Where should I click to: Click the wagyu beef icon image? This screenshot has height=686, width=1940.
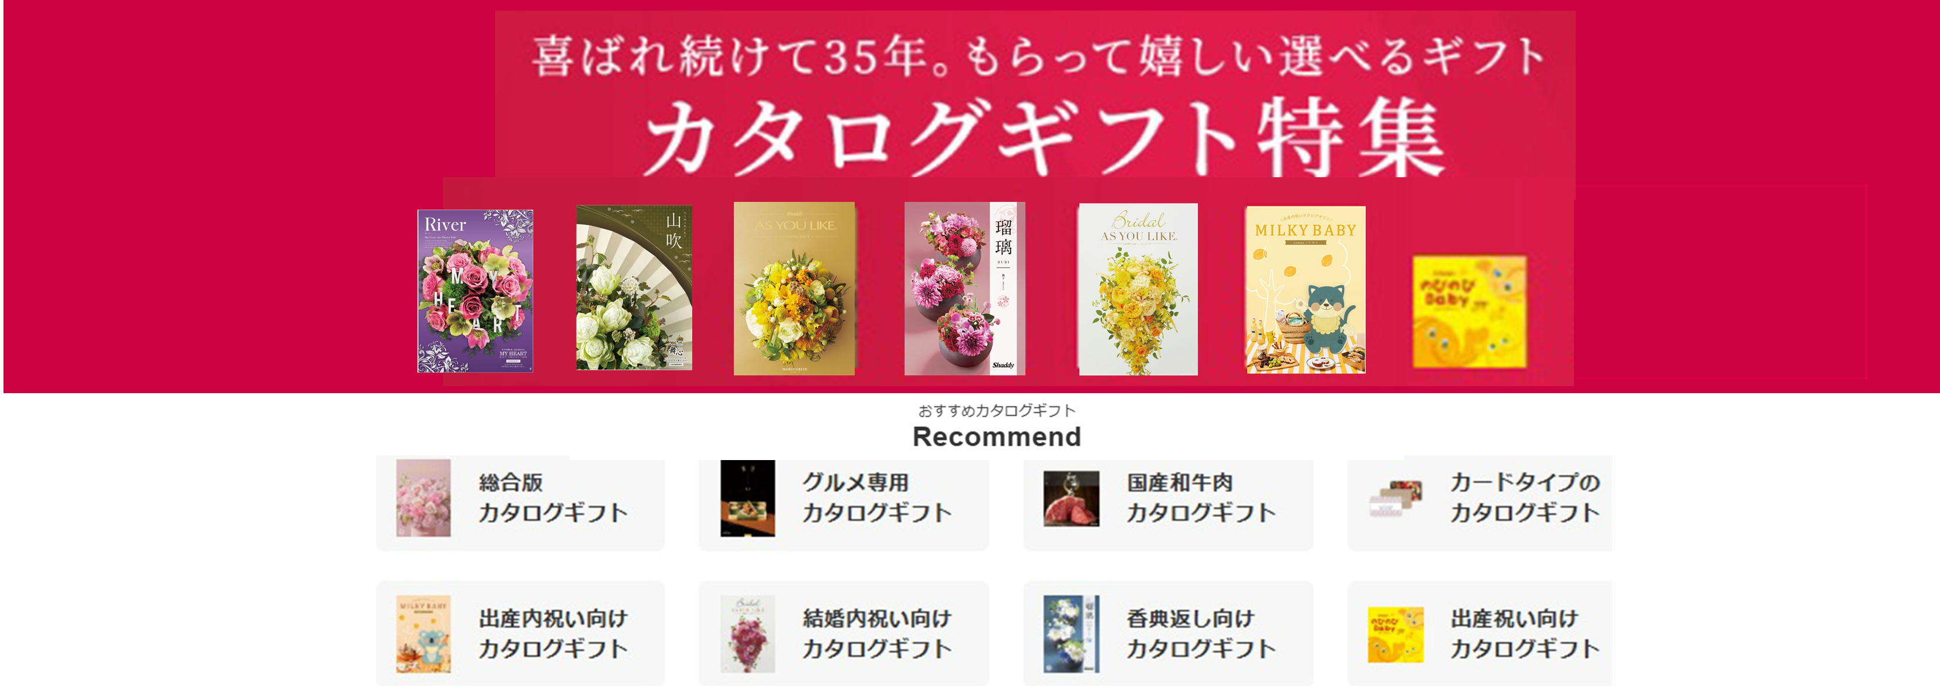[x=1071, y=498]
